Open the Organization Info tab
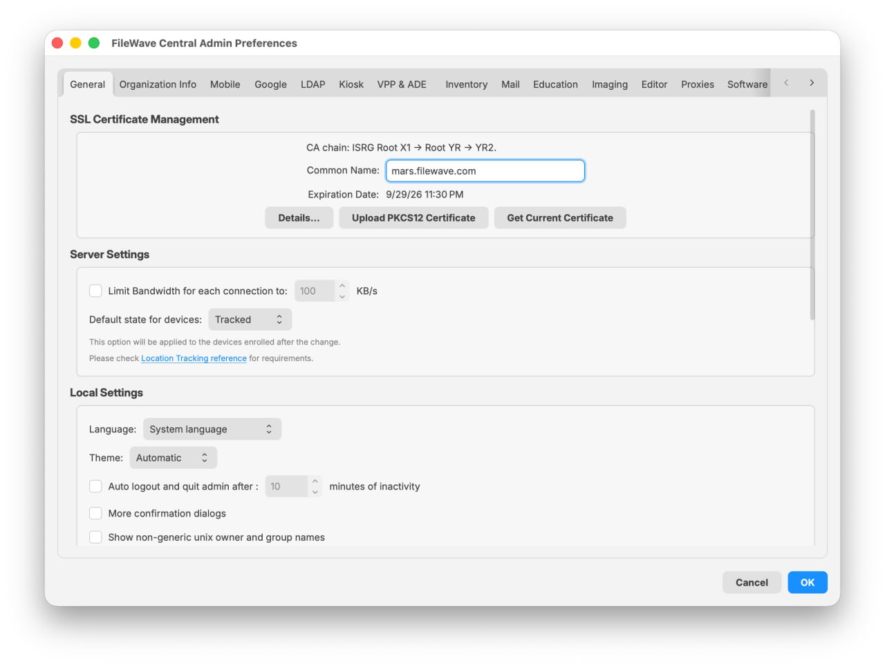The height and width of the screenshot is (665, 885). (x=158, y=84)
